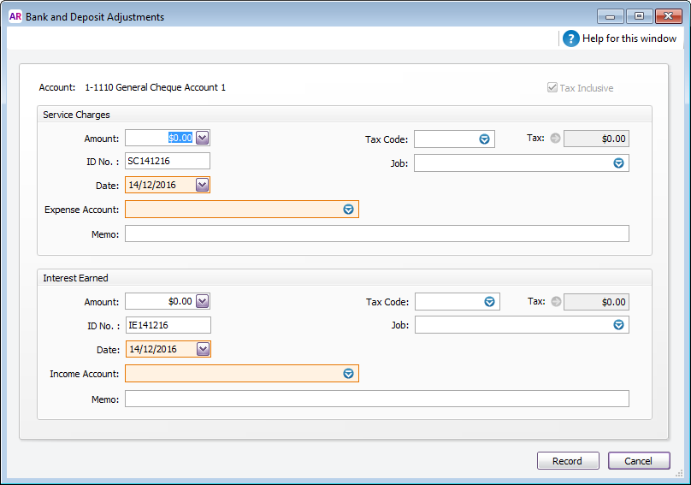This screenshot has height=485, width=691.
Task: Open Help for this window link
Action: [629, 38]
